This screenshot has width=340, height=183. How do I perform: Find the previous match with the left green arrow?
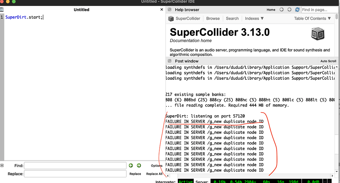(x=131, y=165)
